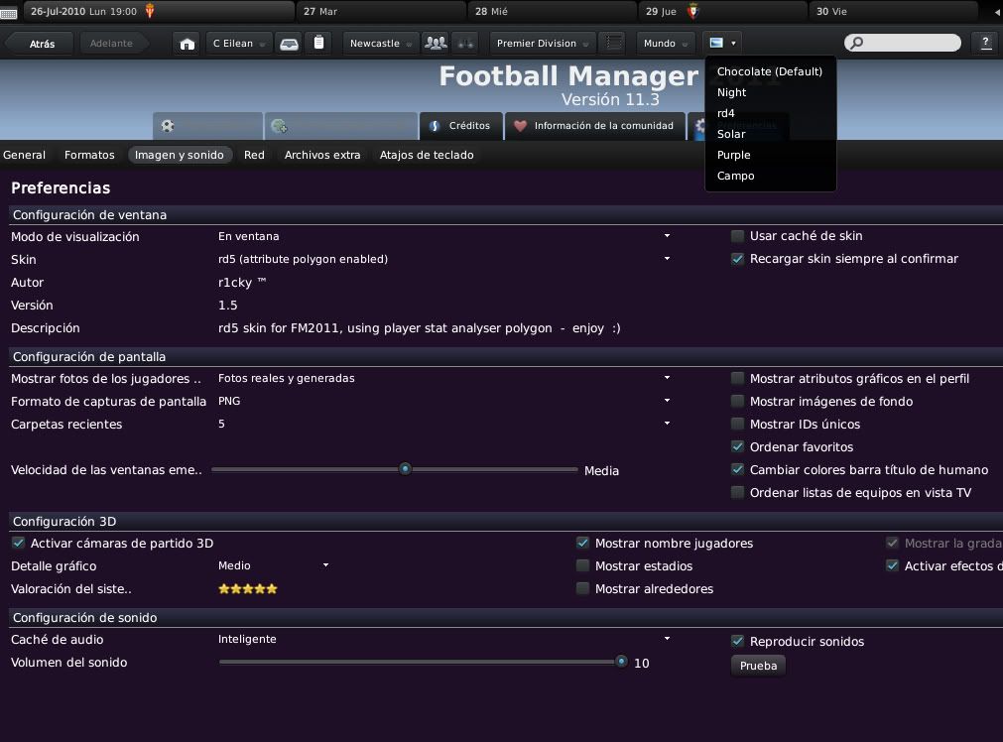Click the calendar icon at top-left corner

(x=8, y=13)
